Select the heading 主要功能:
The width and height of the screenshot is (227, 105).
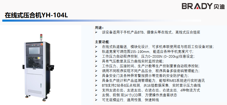click(x=102, y=42)
